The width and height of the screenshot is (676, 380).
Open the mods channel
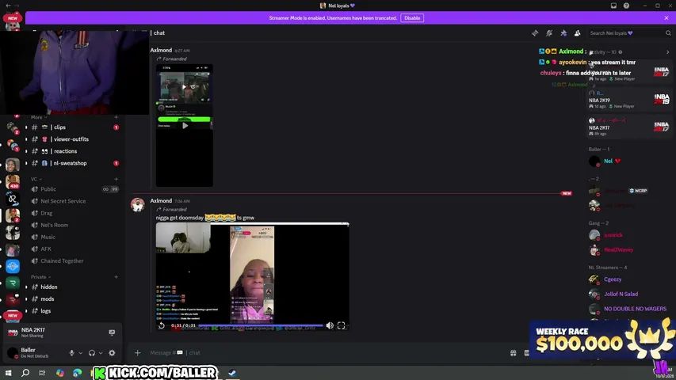(x=47, y=299)
